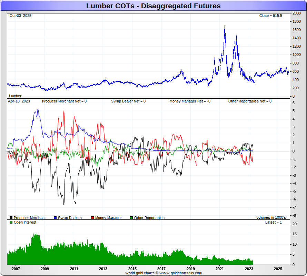307x276 pixels.
Task: Click the -8 net position axis label
Action: point(294,215)
